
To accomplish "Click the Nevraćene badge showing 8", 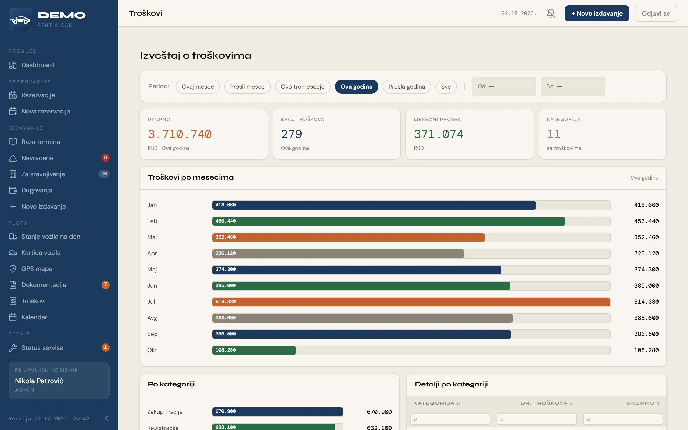I will point(105,158).
